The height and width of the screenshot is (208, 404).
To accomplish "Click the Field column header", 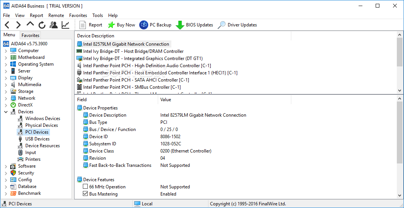I will (x=116, y=100).
